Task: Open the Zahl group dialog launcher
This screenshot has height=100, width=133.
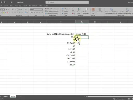Action: [x=43, y=16]
